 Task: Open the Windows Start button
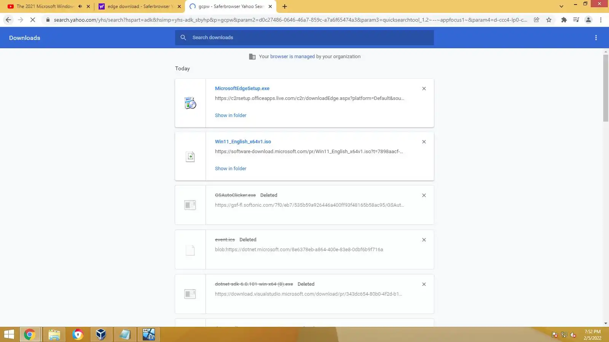tap(9, 335)
